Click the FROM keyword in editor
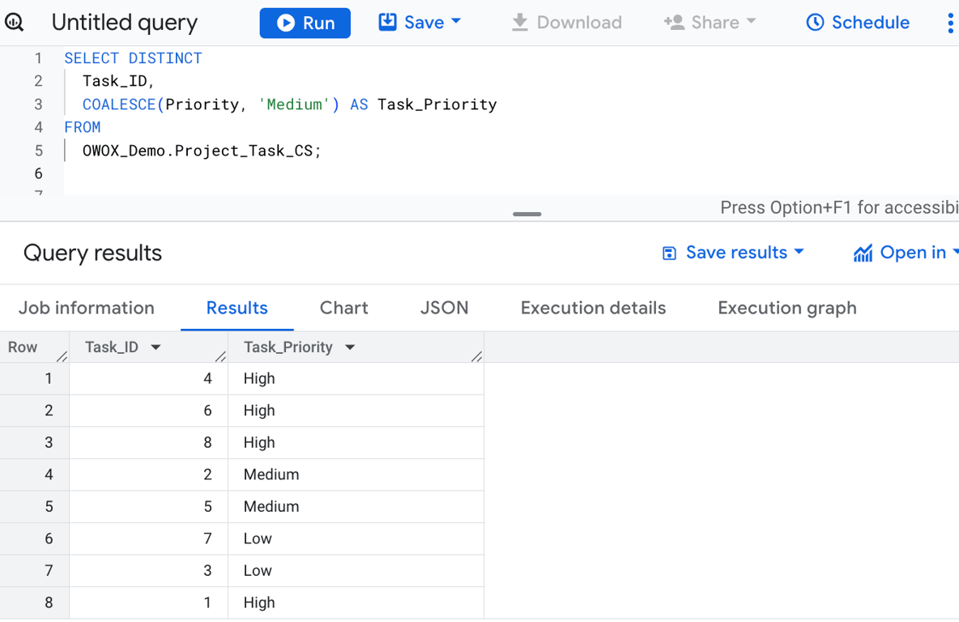 (x=83, y=127)
